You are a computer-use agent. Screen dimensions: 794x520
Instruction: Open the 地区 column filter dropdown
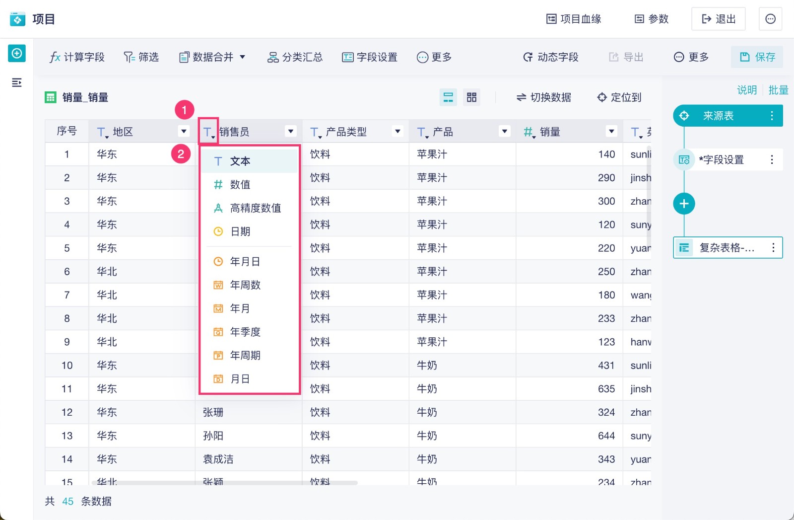click(184, 132)
